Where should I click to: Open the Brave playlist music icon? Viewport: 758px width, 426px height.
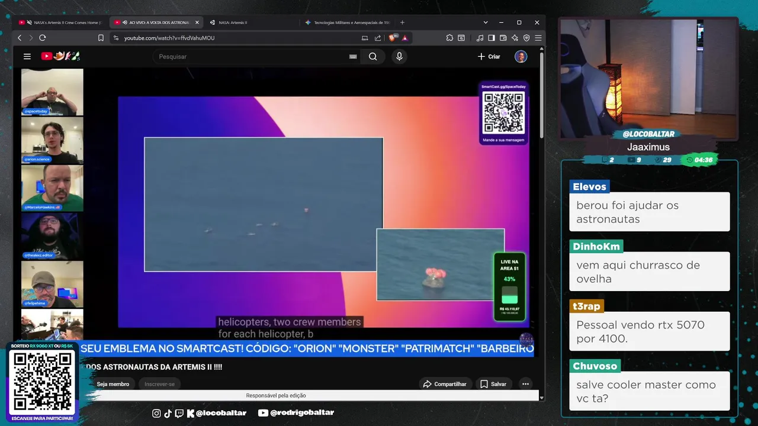(480, 38)
